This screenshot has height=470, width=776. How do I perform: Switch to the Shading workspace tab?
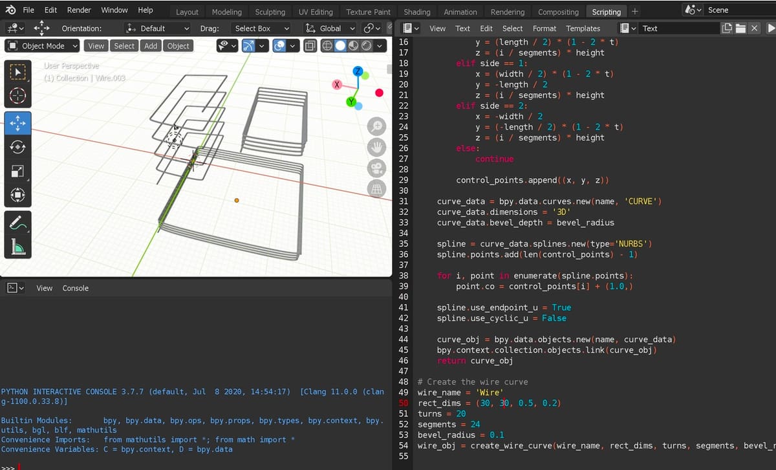coord(416,12)
